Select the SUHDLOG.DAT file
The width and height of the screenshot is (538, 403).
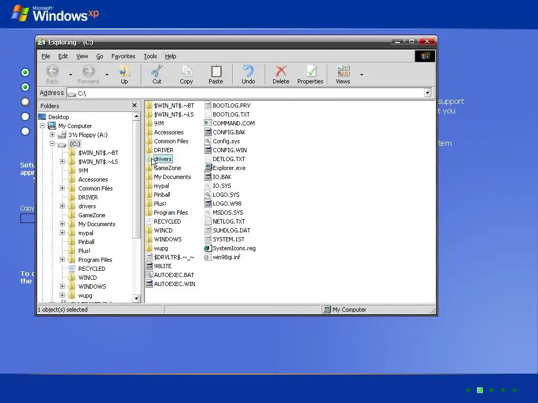[227, 230]
